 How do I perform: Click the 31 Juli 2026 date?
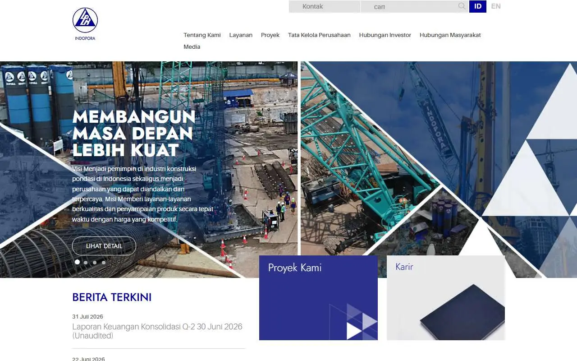pyautogui.click(x=87, y=317)
